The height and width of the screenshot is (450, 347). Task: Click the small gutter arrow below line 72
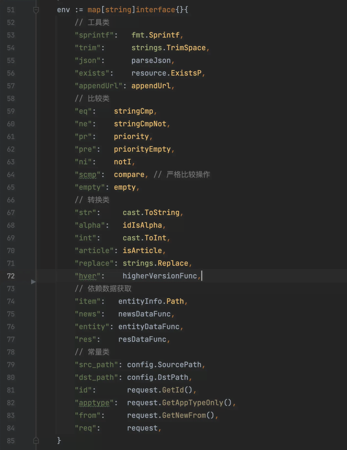(33, 282)
